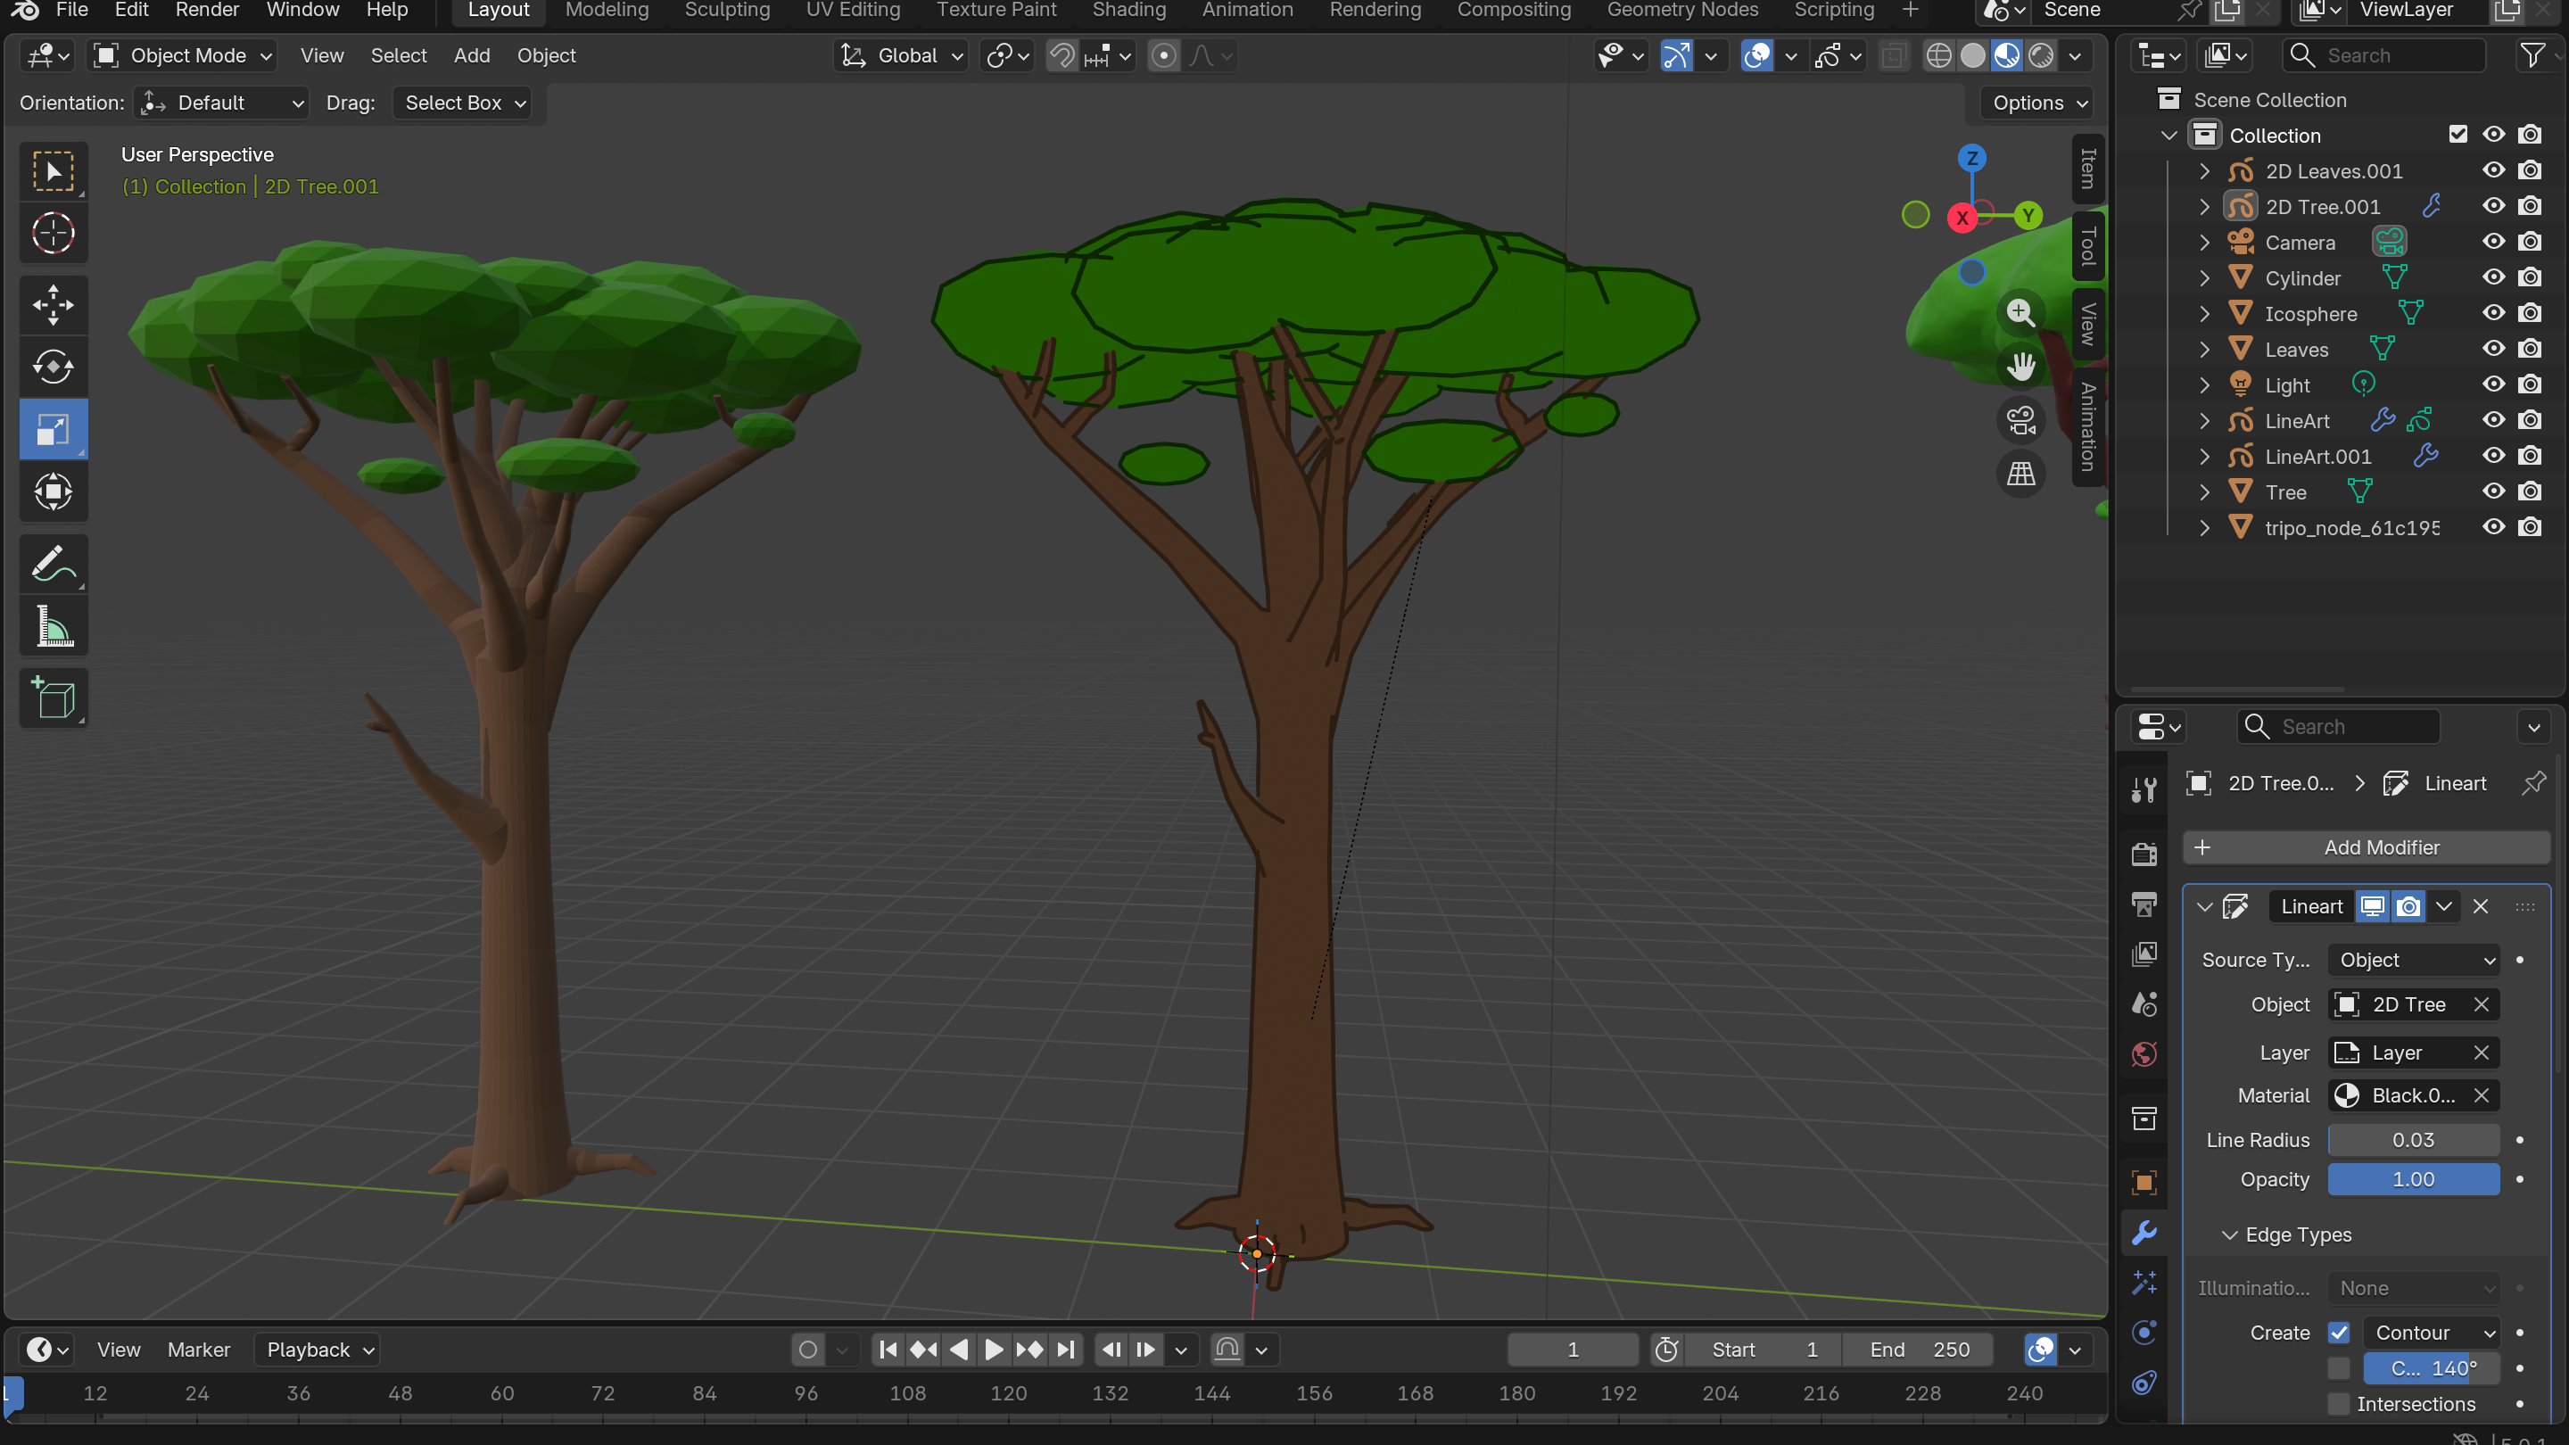
Task: Click the Line Radius 0.03 field
Action: (2414, 1140)
